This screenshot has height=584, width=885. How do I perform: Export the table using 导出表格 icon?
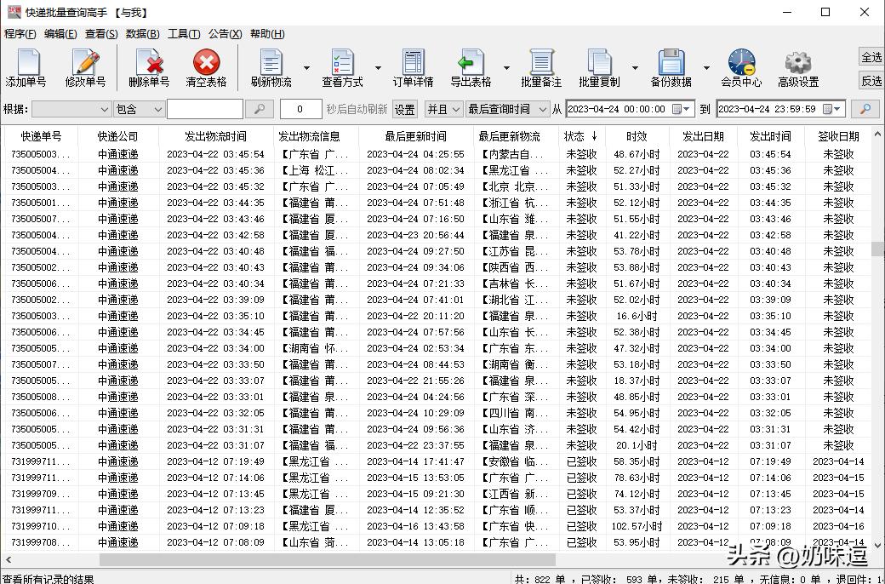473,67
